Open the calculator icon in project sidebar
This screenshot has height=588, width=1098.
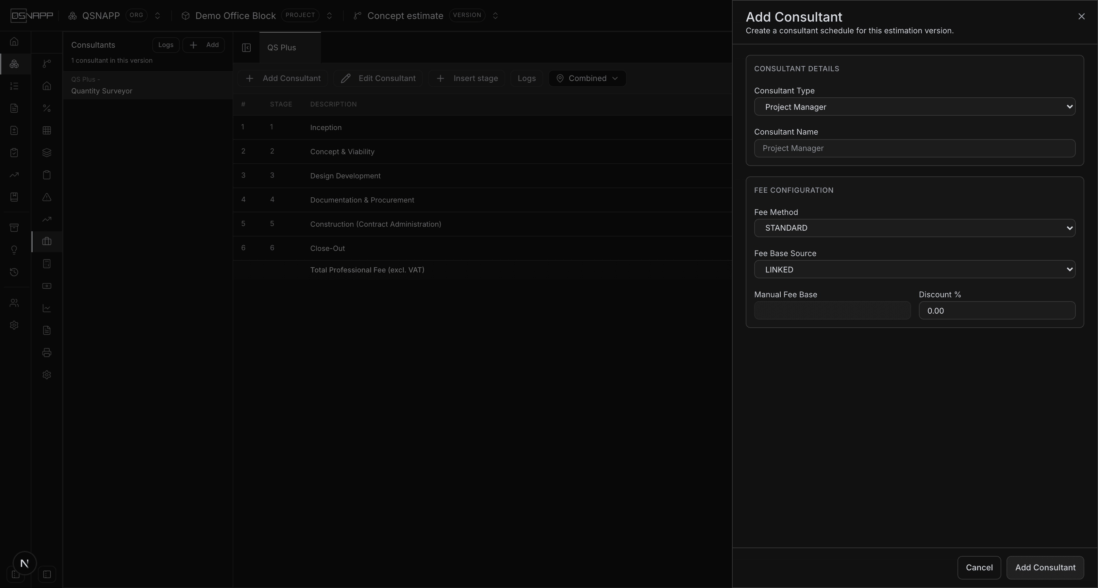pos(47,264)
